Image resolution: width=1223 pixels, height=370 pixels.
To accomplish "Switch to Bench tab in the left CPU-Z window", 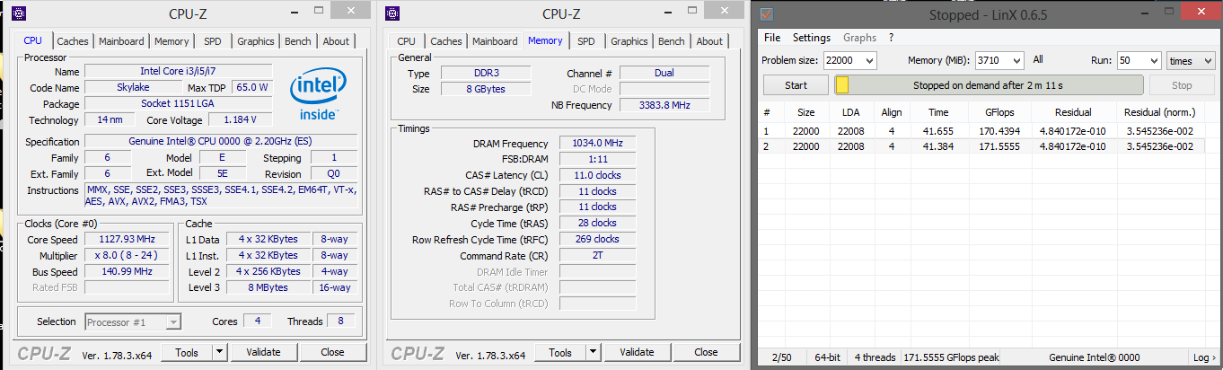I will pos(298,41).
